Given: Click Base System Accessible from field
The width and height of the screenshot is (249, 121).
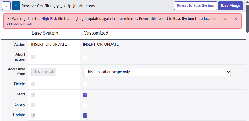Looking at the screenshot, I should (44, 72).
